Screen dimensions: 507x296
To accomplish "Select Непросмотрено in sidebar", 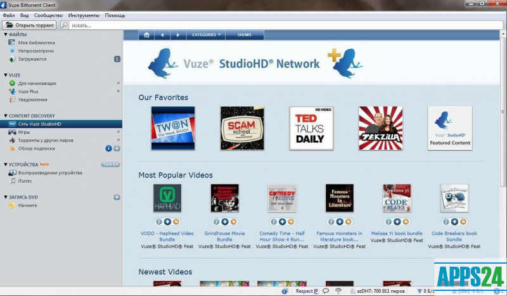I will tap(35, 51).
